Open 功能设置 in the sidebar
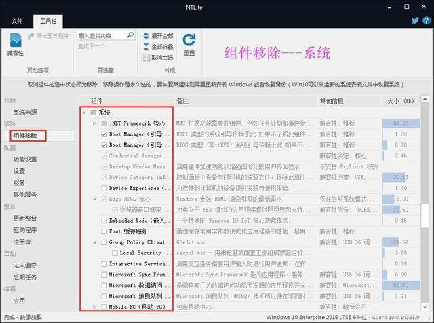Viewport: 434px width, 323px height. pyautogui.click(x=25, y=159)
